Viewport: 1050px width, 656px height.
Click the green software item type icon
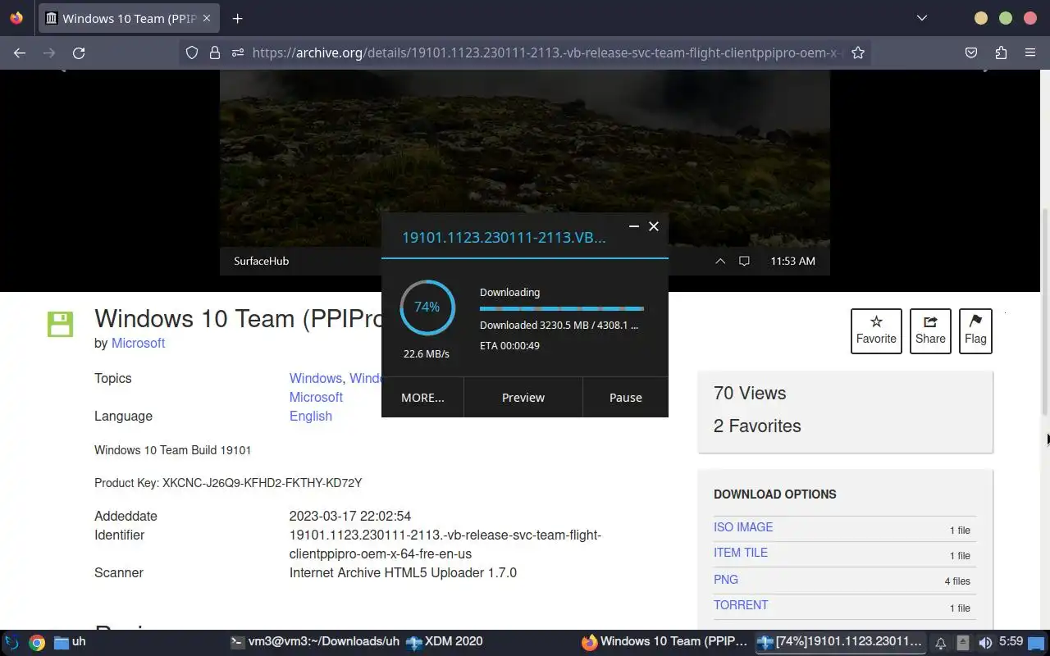tap(60, 324)
